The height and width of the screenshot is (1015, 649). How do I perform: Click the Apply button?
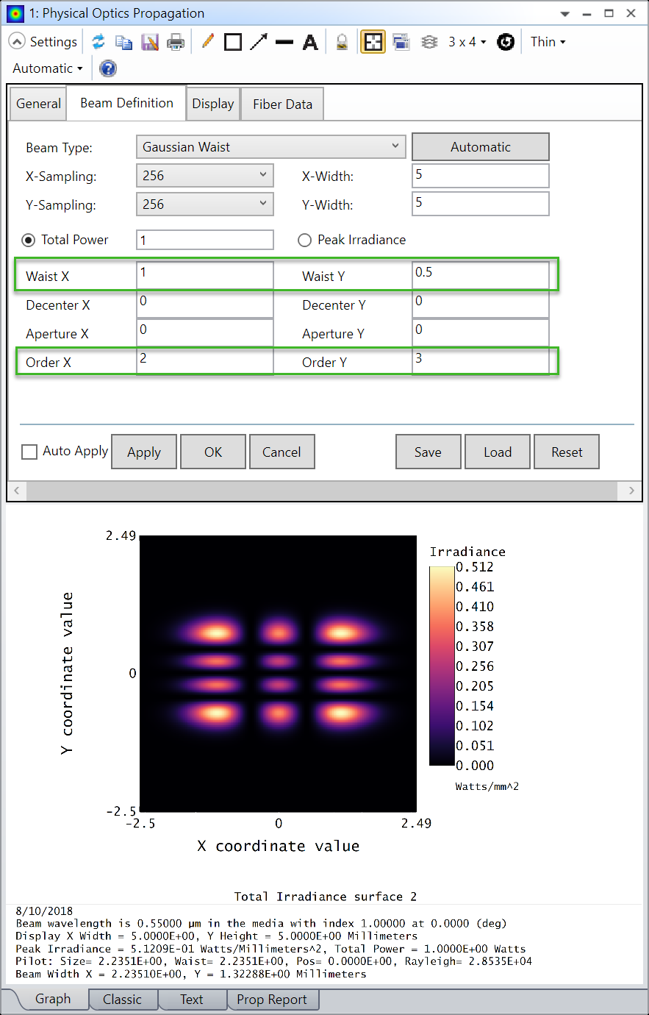tap(144, 452)
